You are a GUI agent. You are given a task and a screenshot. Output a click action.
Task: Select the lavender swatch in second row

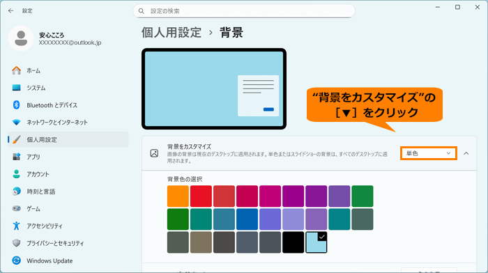pyautogui.click(x=293, y=219)
